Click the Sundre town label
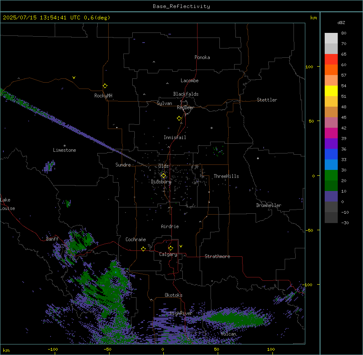Image resolution: width=363 pixels, height=355 pixels. point(123,165)
